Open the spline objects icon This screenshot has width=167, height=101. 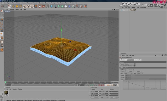(x=55, y=6)
